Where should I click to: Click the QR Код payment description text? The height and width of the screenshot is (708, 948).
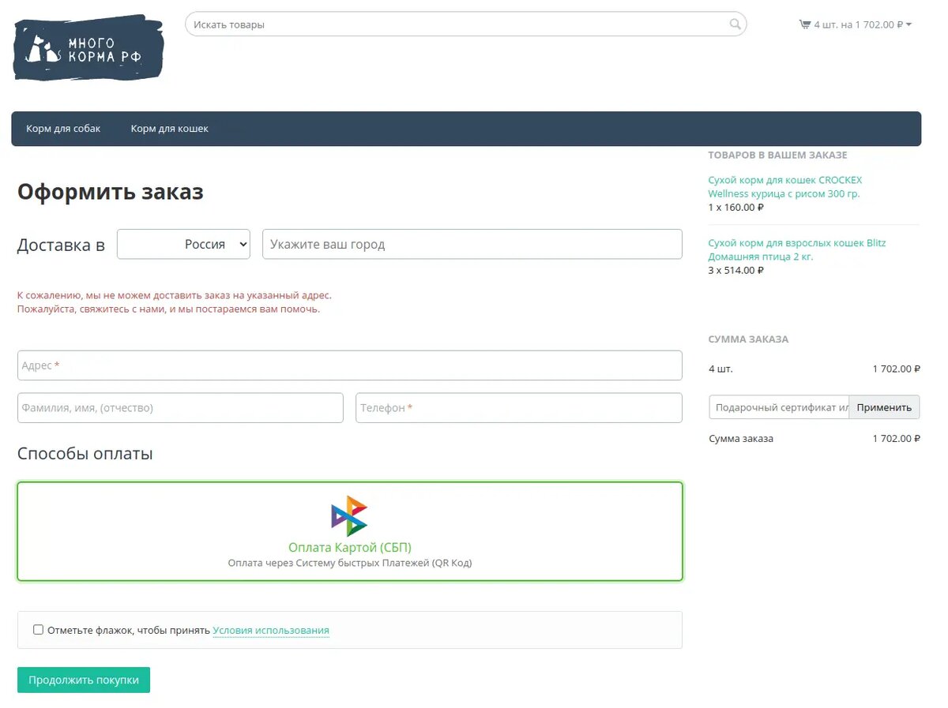click(350, 564)
